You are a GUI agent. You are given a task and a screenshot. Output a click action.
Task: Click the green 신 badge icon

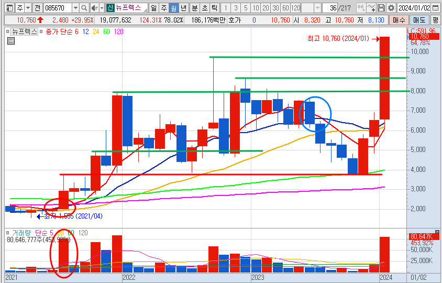[x=110, y=8]
